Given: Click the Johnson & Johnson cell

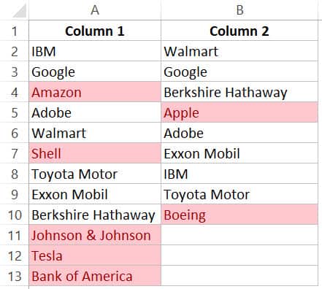Looking at the screenshot, I should pyautogui.click(x=95, y=235).
